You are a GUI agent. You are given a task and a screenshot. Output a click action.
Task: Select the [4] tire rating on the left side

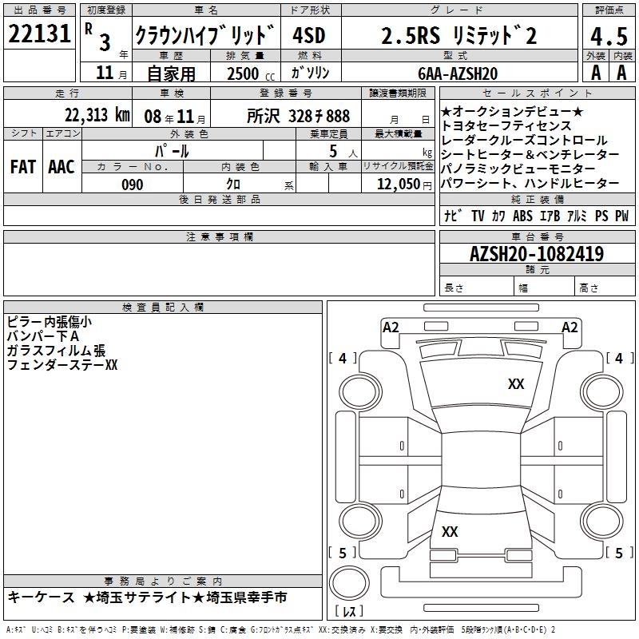pyautogui.click(x=343, y=359)
